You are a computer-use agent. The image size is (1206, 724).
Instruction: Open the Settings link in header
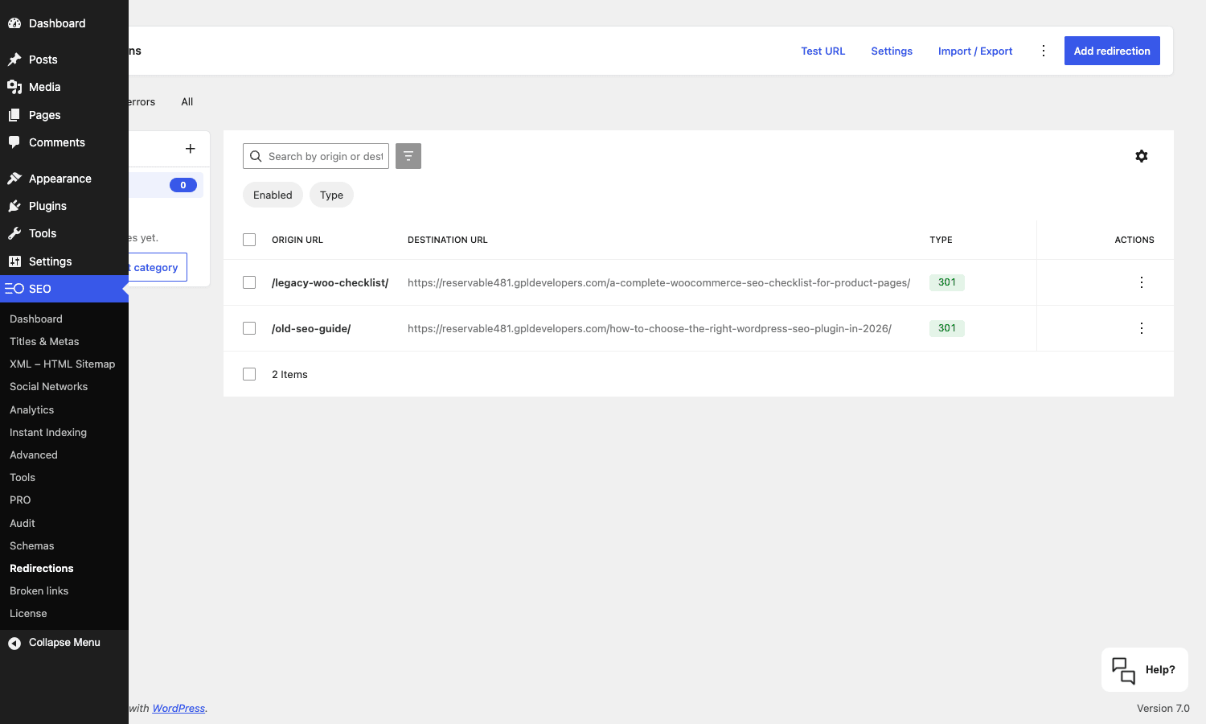[x=892, y=51]
